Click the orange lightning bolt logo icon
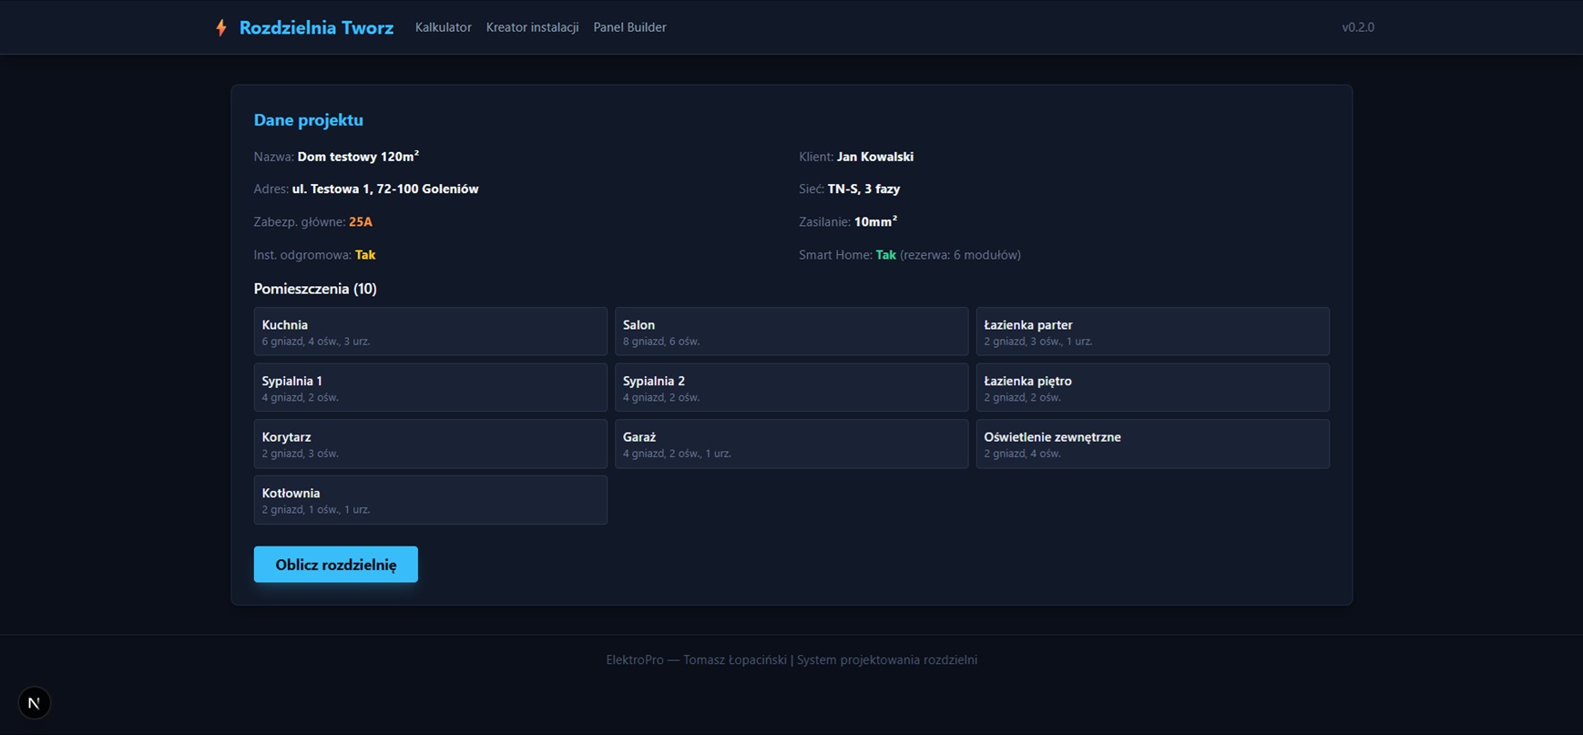The height and width of the screenshot is (735, 1583). point(220,27)
